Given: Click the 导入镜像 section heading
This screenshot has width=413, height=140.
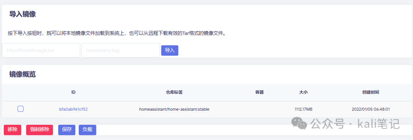Looking at the screenshot, I should pyautogui.click(x=23, y=14).
